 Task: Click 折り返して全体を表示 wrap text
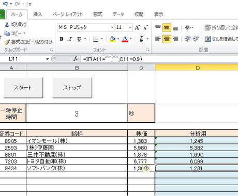pyautogui.click(x=221, y=27)
